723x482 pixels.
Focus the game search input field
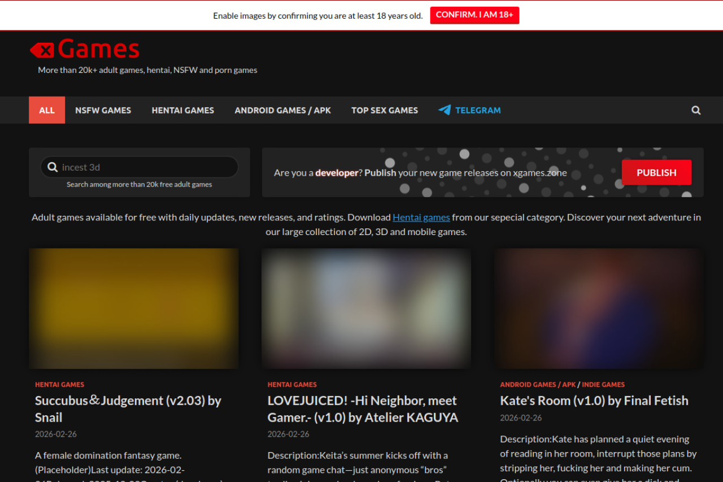click(147, 167)
